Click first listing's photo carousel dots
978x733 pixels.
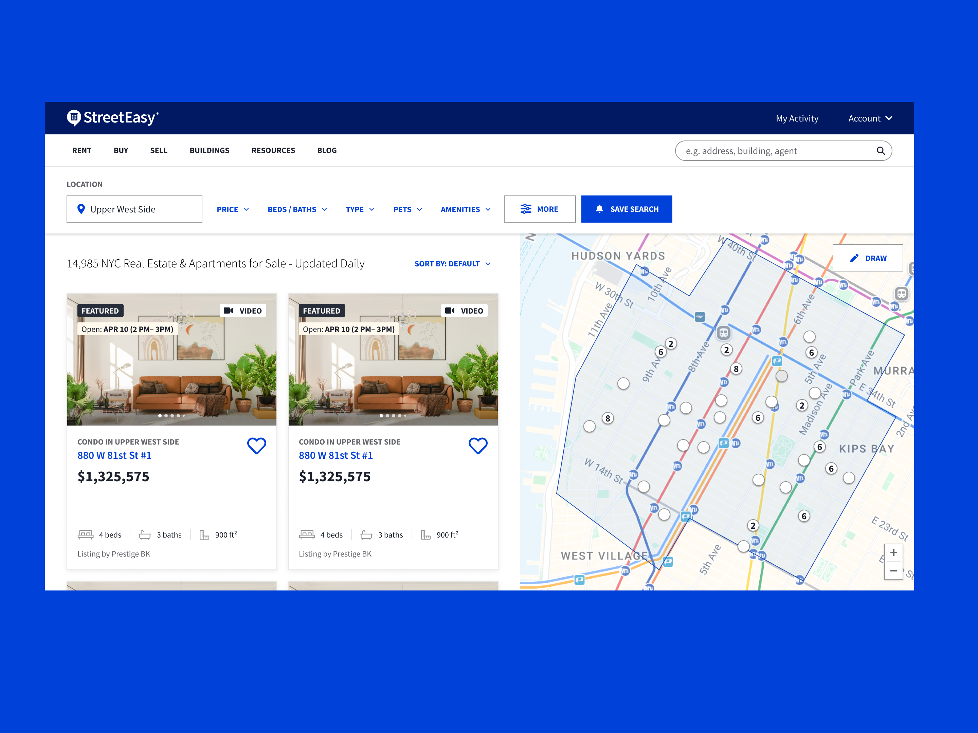[x=171, y=416]
